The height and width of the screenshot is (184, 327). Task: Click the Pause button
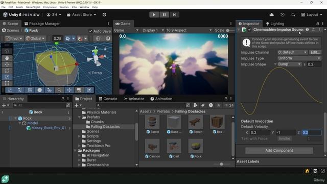pos(164,15)
